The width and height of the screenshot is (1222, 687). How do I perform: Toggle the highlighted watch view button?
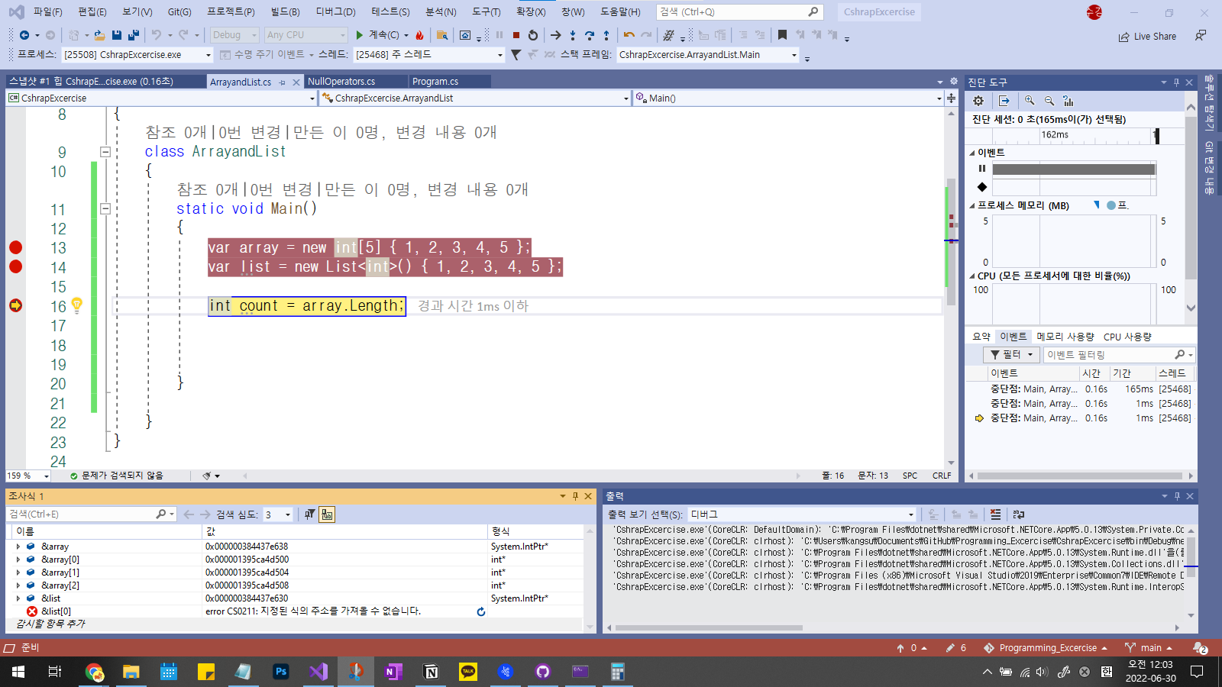click(x=327, y=514)
